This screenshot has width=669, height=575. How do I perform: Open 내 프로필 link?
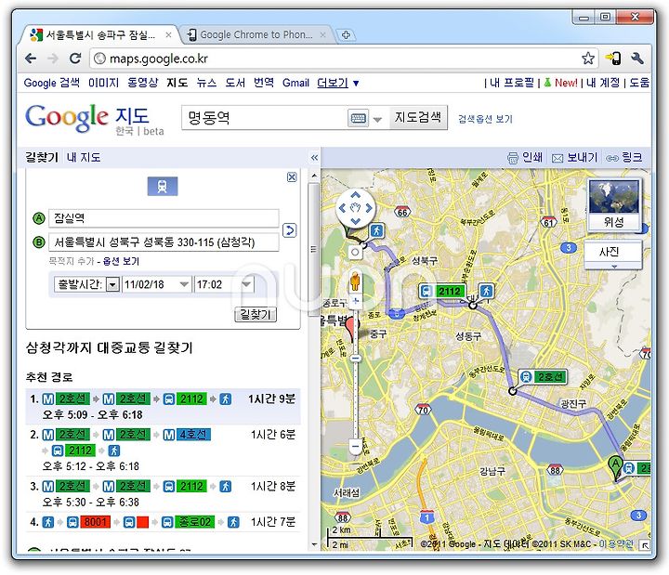(512, 83)
